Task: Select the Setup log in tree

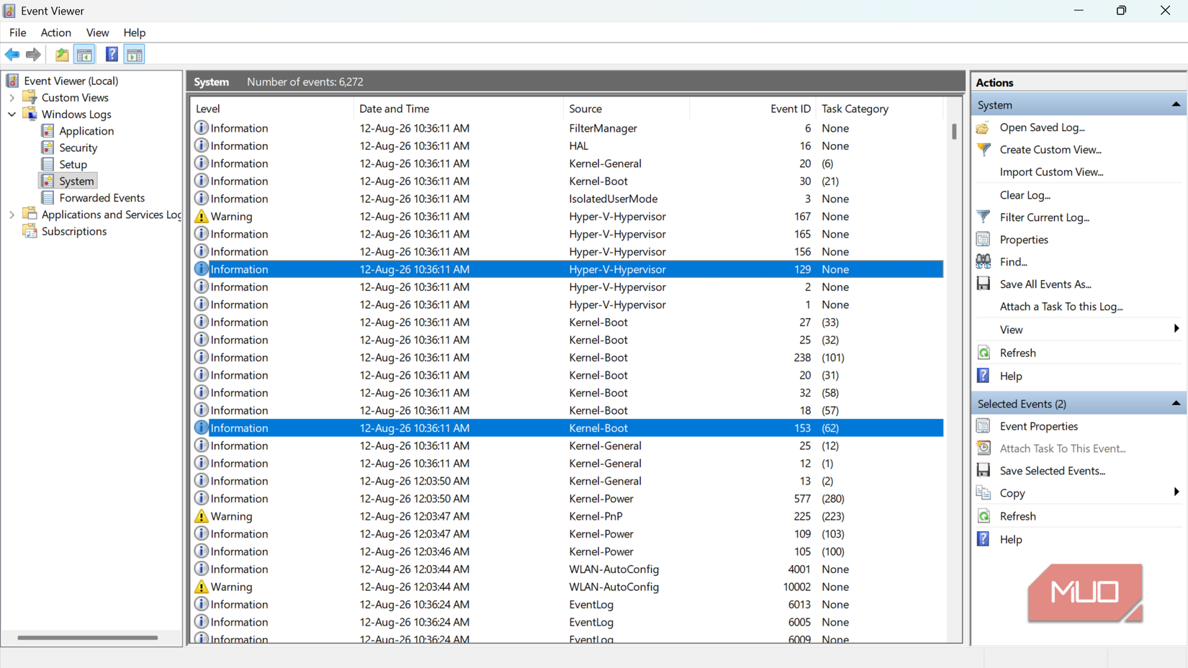Action: click(x=73, y=164)
